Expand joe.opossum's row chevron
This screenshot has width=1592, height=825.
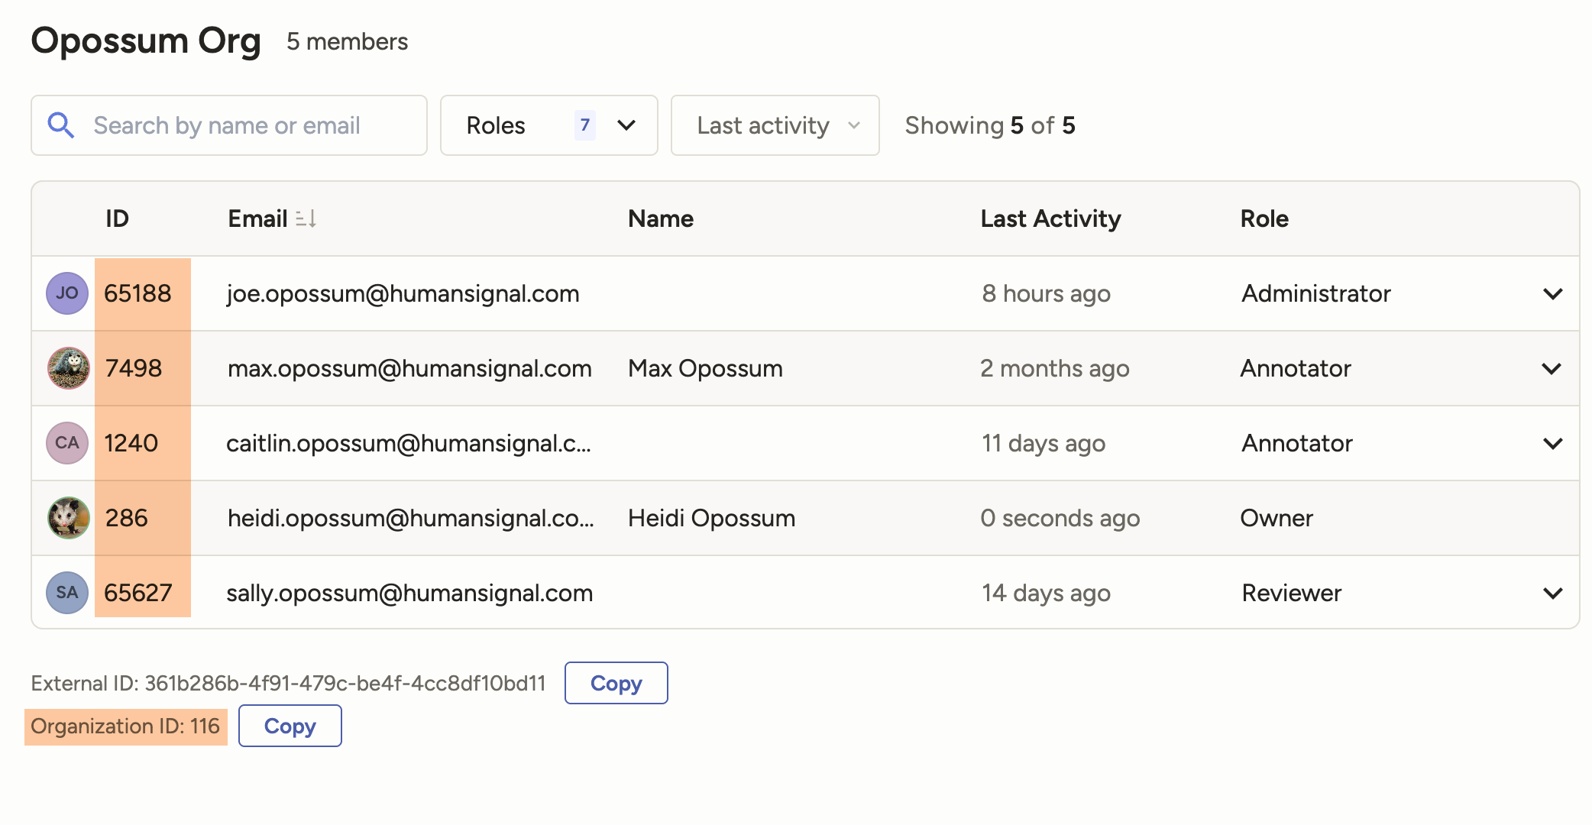(1552, 293)
